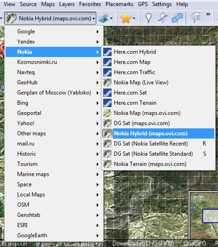Expand the Space submenu
The height and width of the screenshot is (247, 218).
point(55,184)
